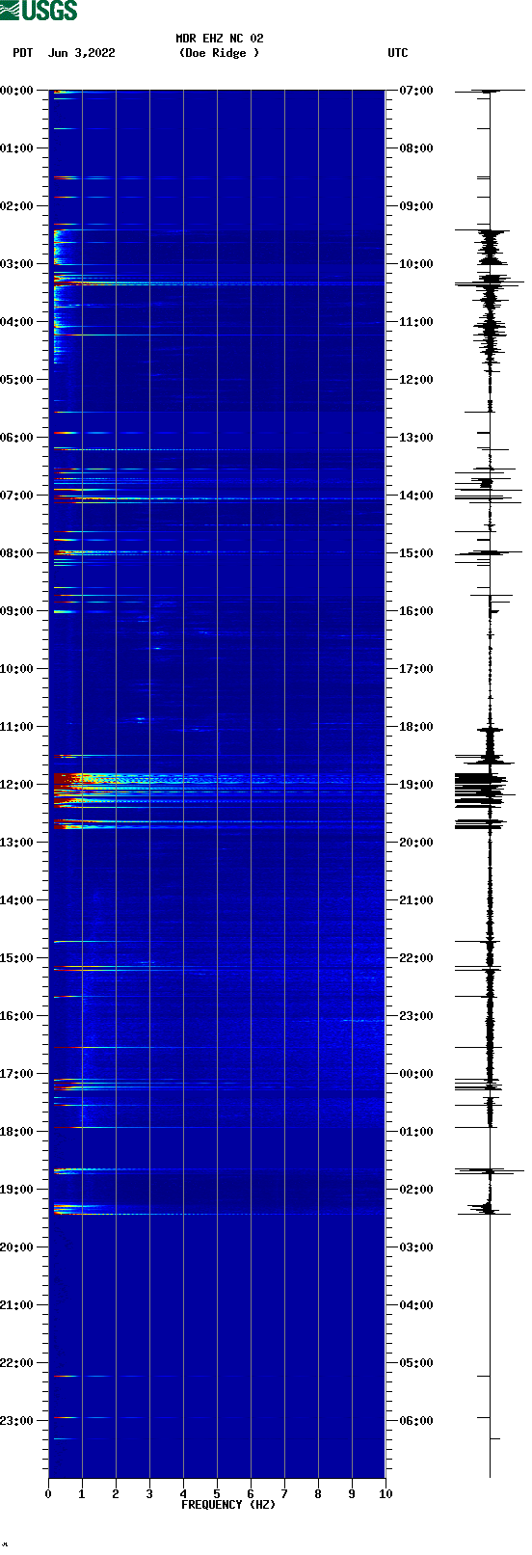This screenshot has height=1555, width=532.
Task: Click the 03:00 UTC time tick label
Action: pyautogui.click(x=416, y=1247)
